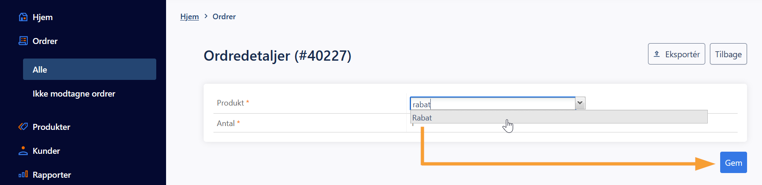Open the Ordrer menu label
Image resolution: width=762 pixels, height=185 pixels.
[x=45, y=41]
